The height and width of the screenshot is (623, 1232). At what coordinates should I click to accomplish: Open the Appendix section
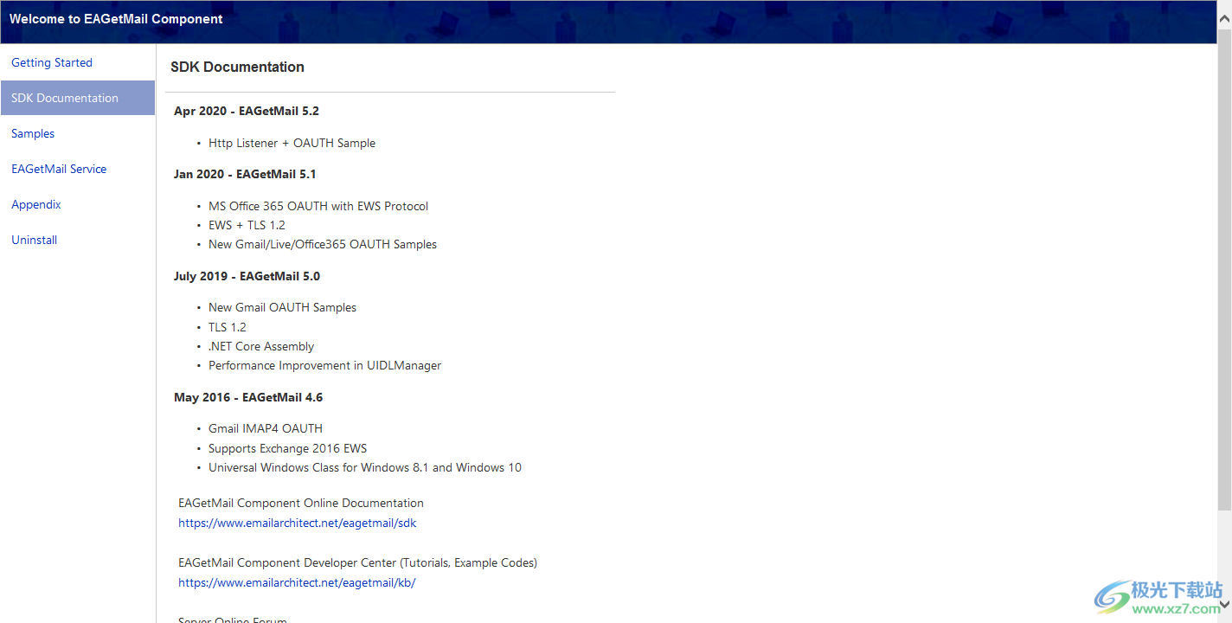[36, 204]
